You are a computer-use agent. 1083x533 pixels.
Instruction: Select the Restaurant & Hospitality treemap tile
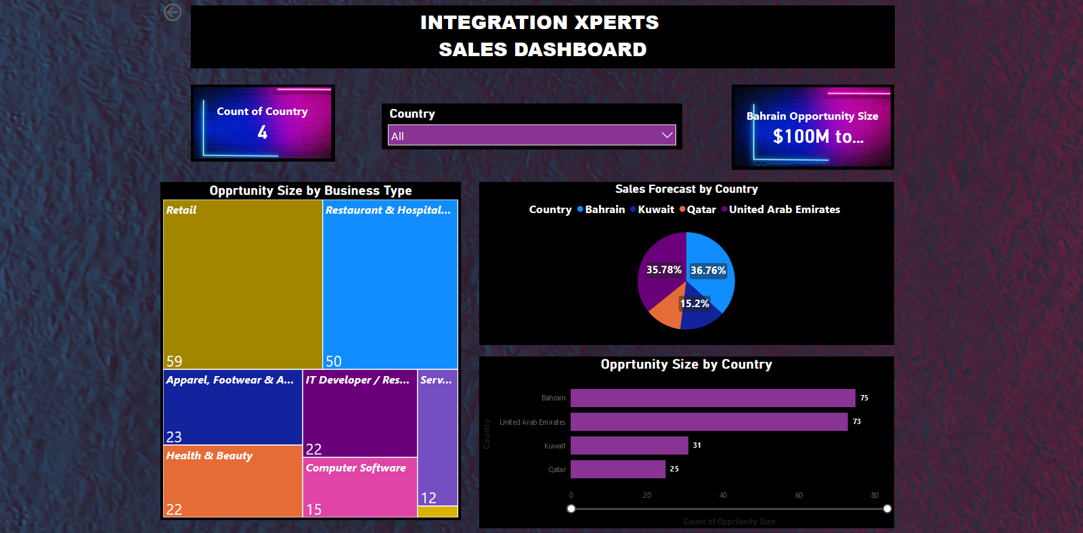pos(391,284)
